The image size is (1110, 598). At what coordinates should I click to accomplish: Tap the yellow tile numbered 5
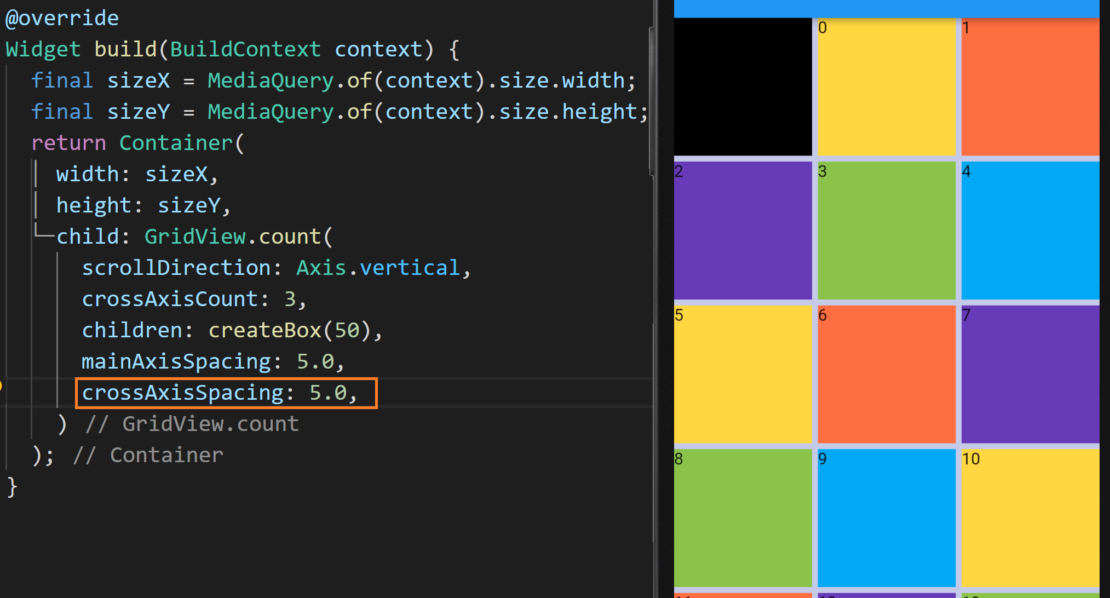point(743,374)
